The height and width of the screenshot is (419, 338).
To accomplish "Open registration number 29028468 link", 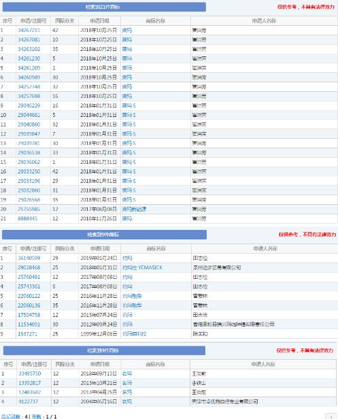I will coord(29,267).
